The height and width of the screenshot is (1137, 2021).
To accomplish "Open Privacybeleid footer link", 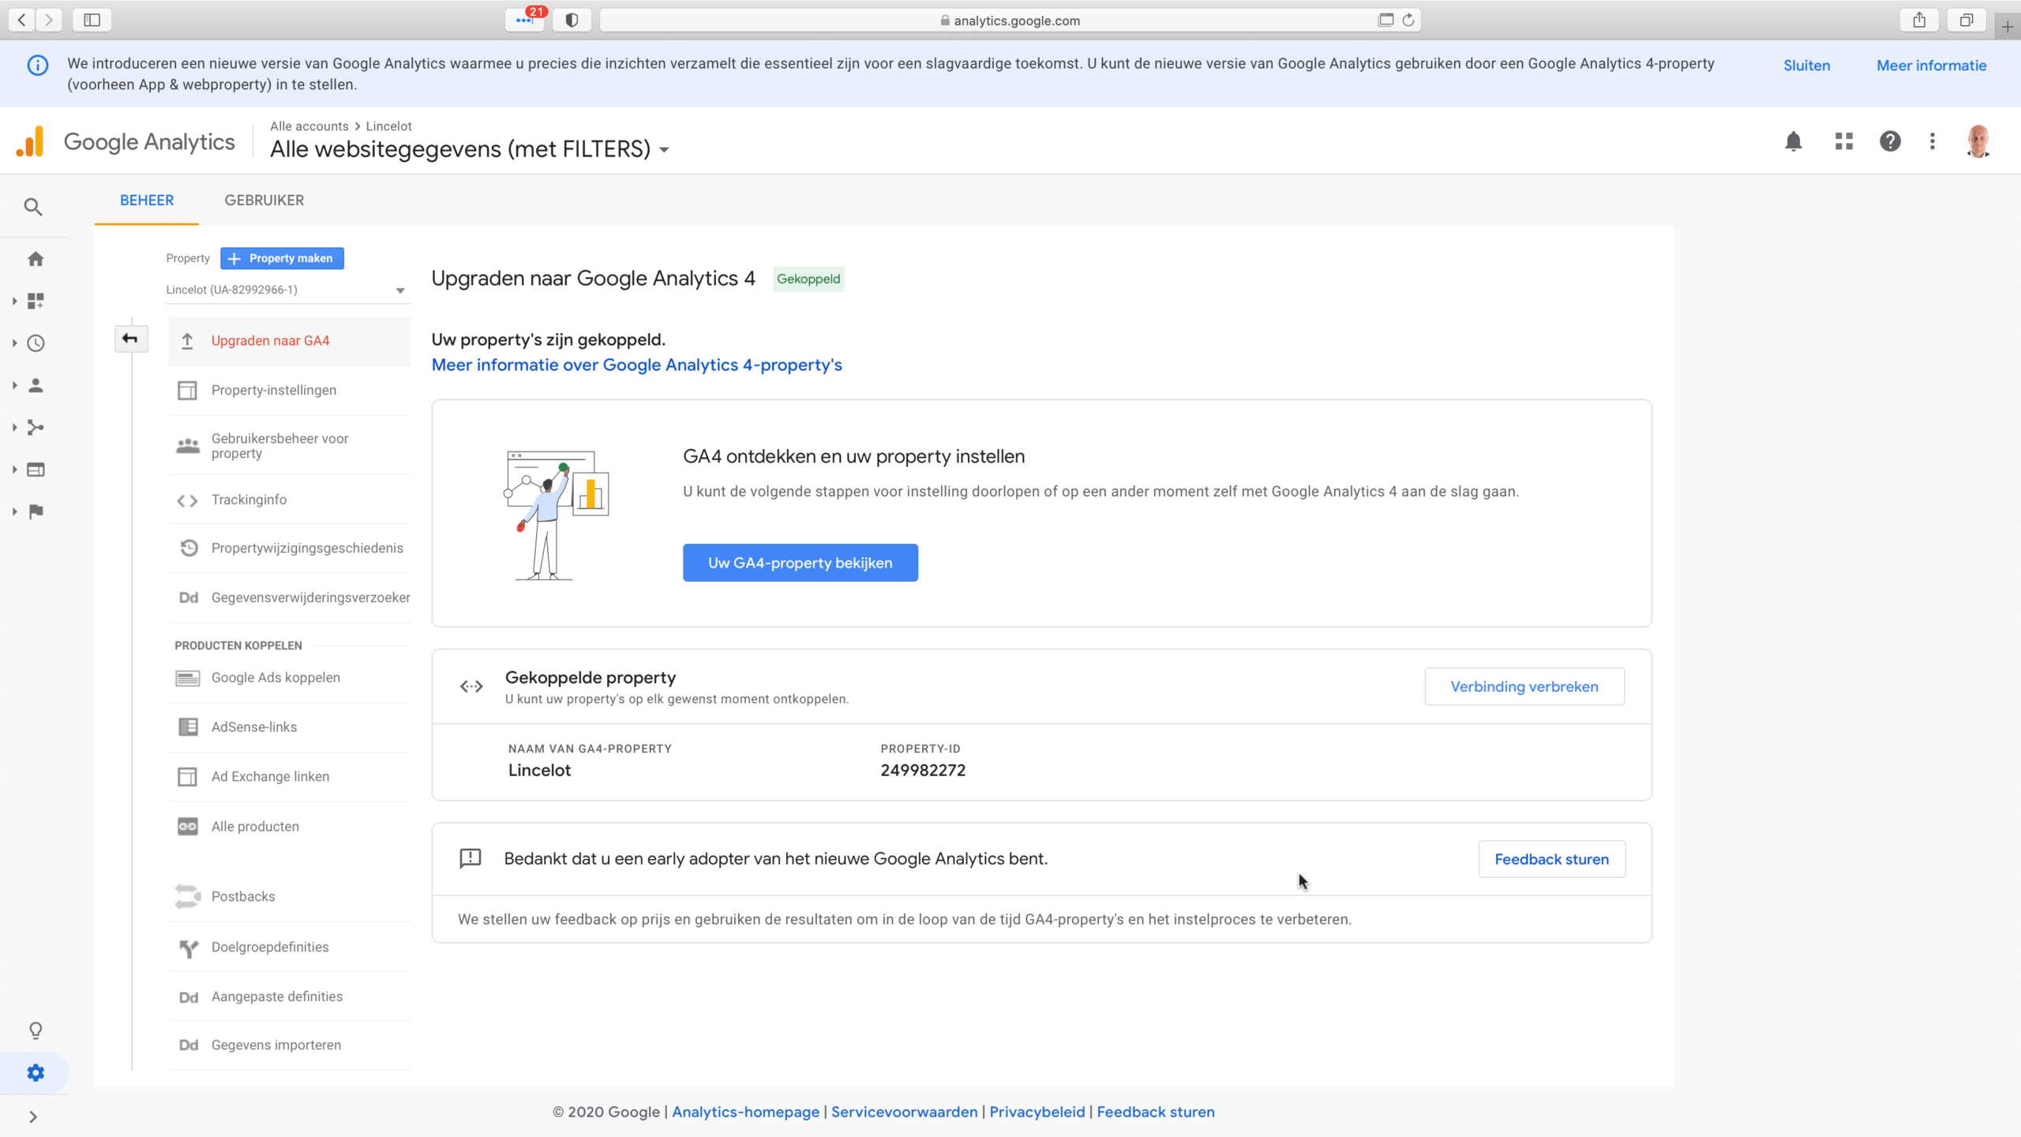I will (1037, 1112).
